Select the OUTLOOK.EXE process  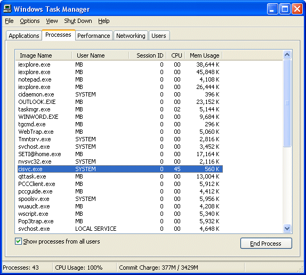pyautogui.click(x=120, y=102)
